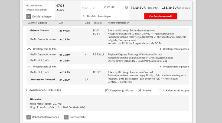
Task: Click the calendar grid icon
Action: pyautogui.click(x=159, y=90)
